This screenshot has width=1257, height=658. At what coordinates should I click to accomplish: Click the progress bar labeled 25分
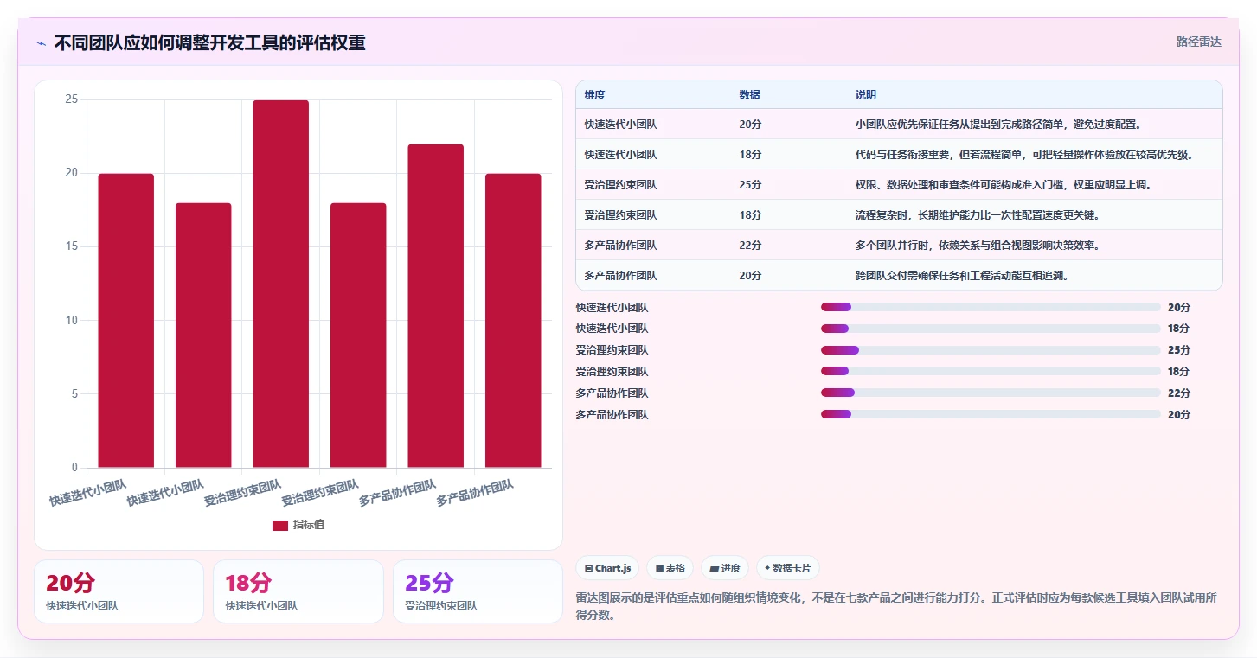pos(991,350)
